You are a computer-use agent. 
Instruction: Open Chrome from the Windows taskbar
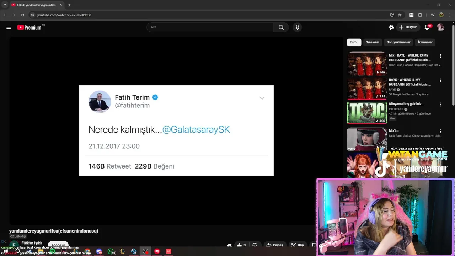[87, 251]
